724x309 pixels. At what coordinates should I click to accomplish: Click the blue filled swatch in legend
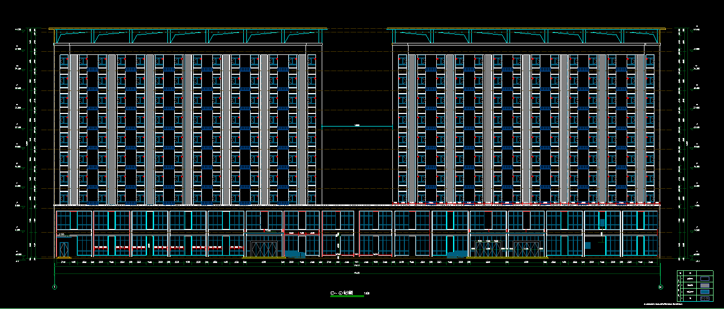705,292
